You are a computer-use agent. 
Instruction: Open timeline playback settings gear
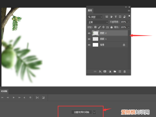click(x=30, y=98)
